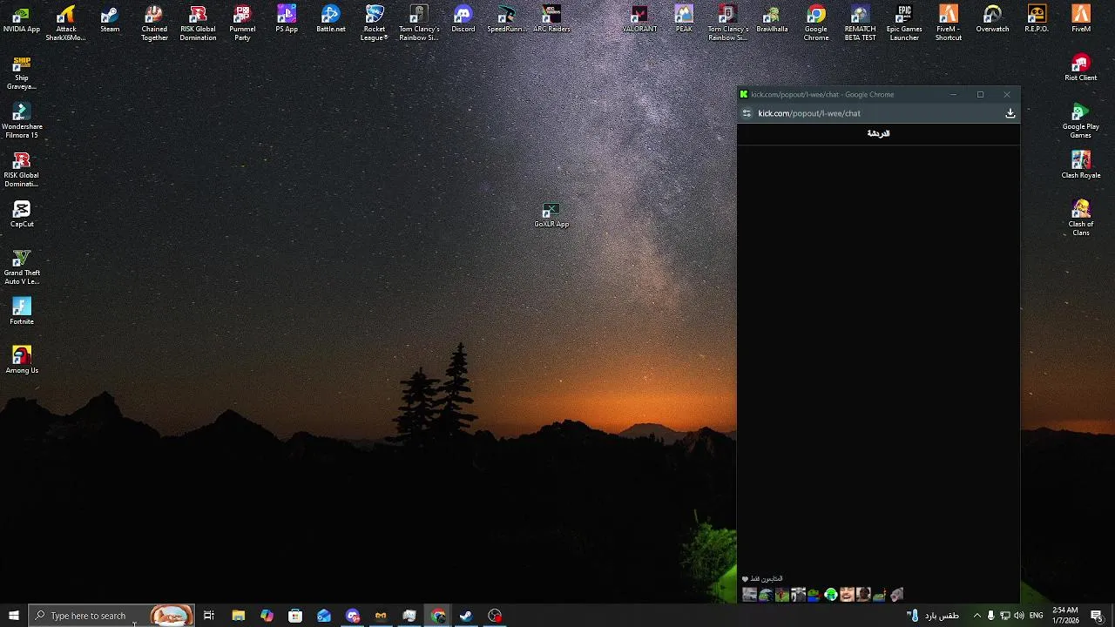Select the GoXLR App desktop icon
Viewport: 1115px width, 627px height.
tap(551, 216)
